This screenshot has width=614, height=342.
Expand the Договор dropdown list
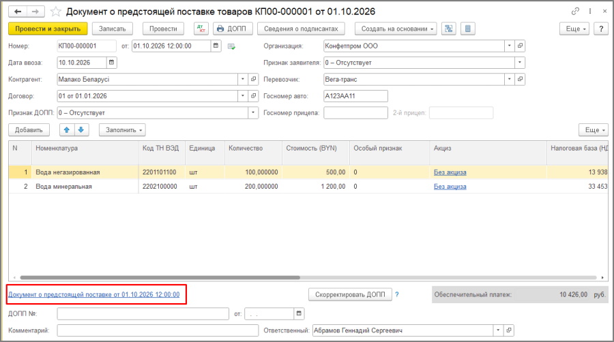243,96
